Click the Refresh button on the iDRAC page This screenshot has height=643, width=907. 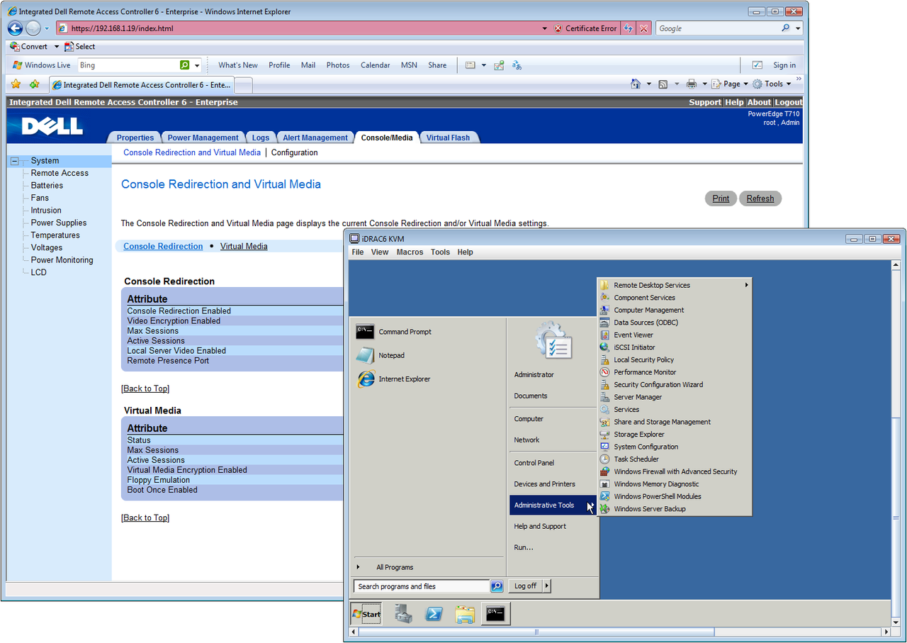(x=760, y=199)
